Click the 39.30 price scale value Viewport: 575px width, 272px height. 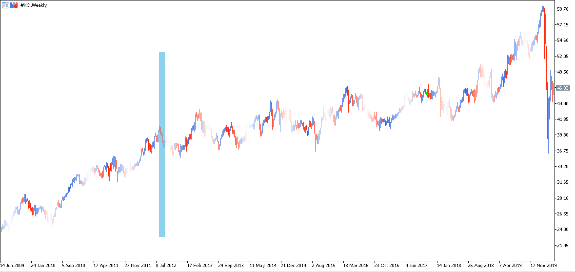tap(562, 135)
